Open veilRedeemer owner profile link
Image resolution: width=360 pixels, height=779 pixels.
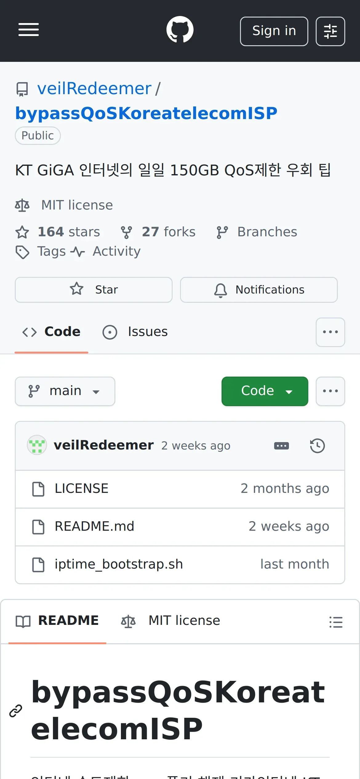click(94, 89)
